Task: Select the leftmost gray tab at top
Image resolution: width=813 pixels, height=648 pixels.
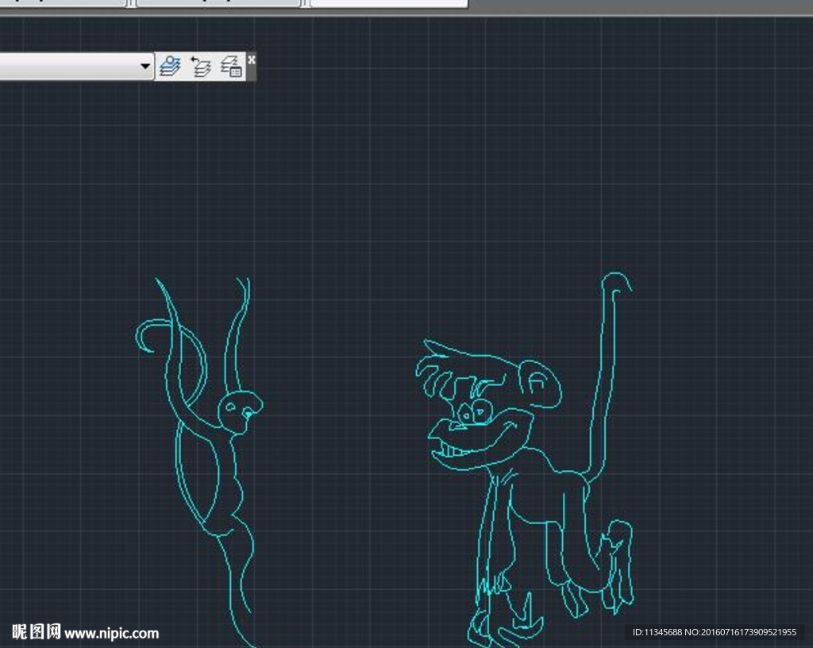Action: (x=64, y=3)
